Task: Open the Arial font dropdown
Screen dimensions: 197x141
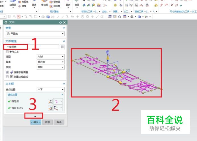Action: pos(50,57)
